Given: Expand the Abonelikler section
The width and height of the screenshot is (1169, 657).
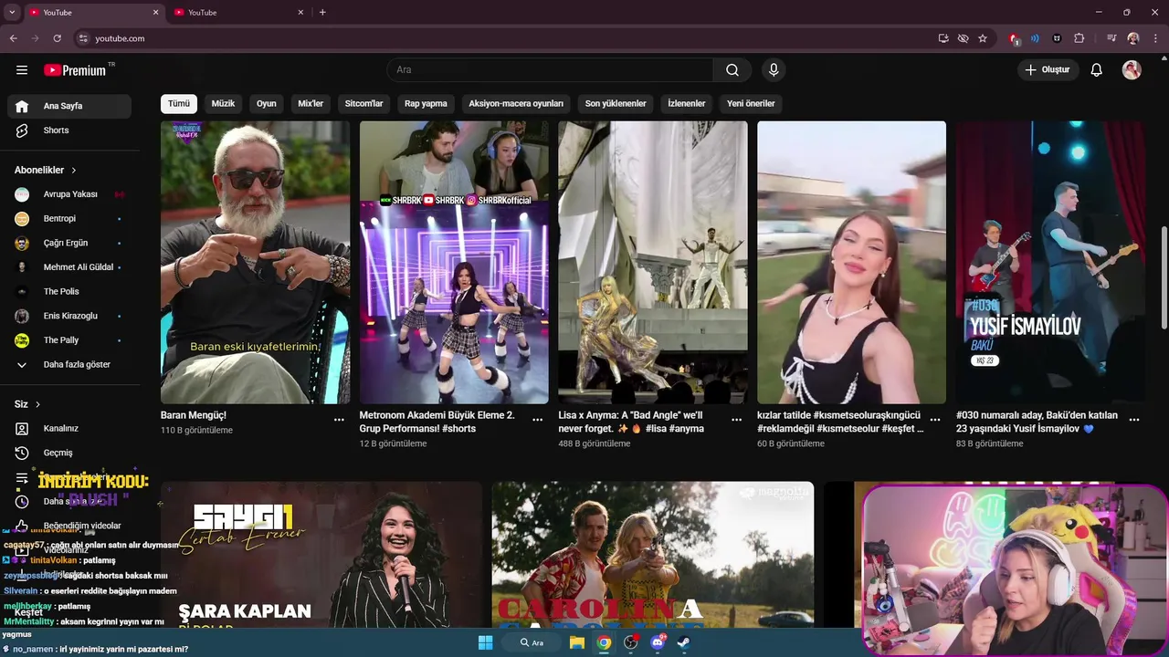Looking at the screenshot, I should [46, 170].
